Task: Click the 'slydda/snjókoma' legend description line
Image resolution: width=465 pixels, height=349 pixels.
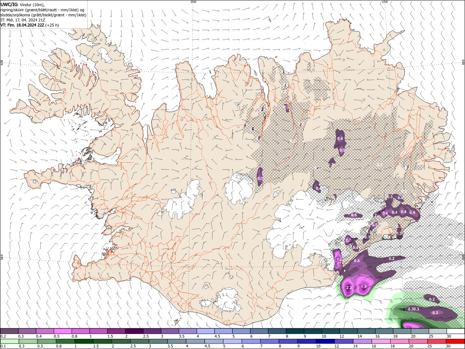Action: [43, 15]
